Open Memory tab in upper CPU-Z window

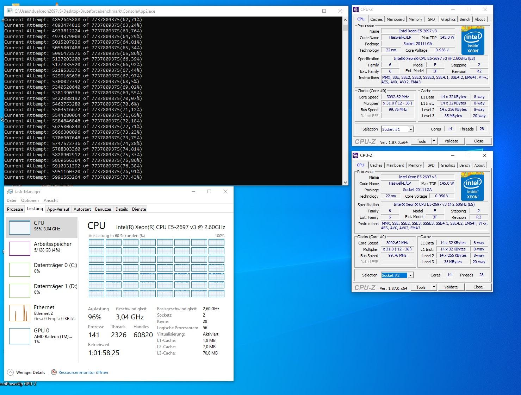click(x=415, y=19)
